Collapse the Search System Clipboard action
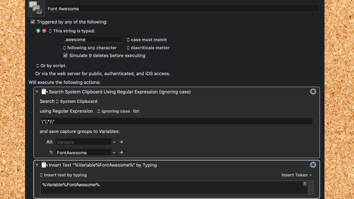Screen dimensions: 354x199 [x=37, y=92]
